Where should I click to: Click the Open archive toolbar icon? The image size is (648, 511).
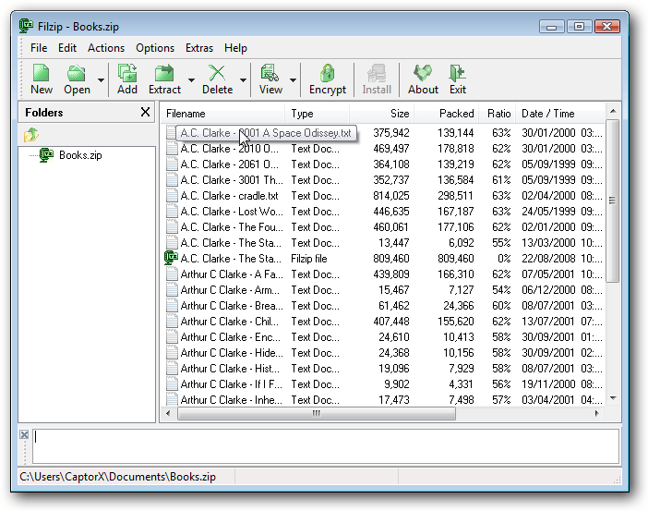tap(77, 73)
